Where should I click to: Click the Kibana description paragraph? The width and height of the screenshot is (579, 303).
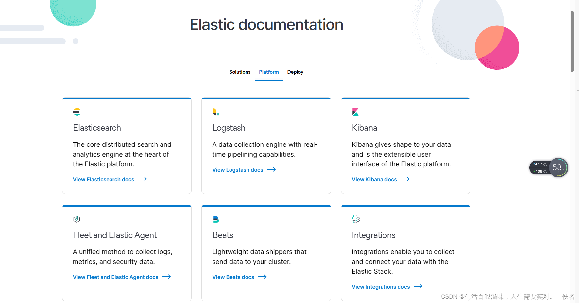pos(401,154)
